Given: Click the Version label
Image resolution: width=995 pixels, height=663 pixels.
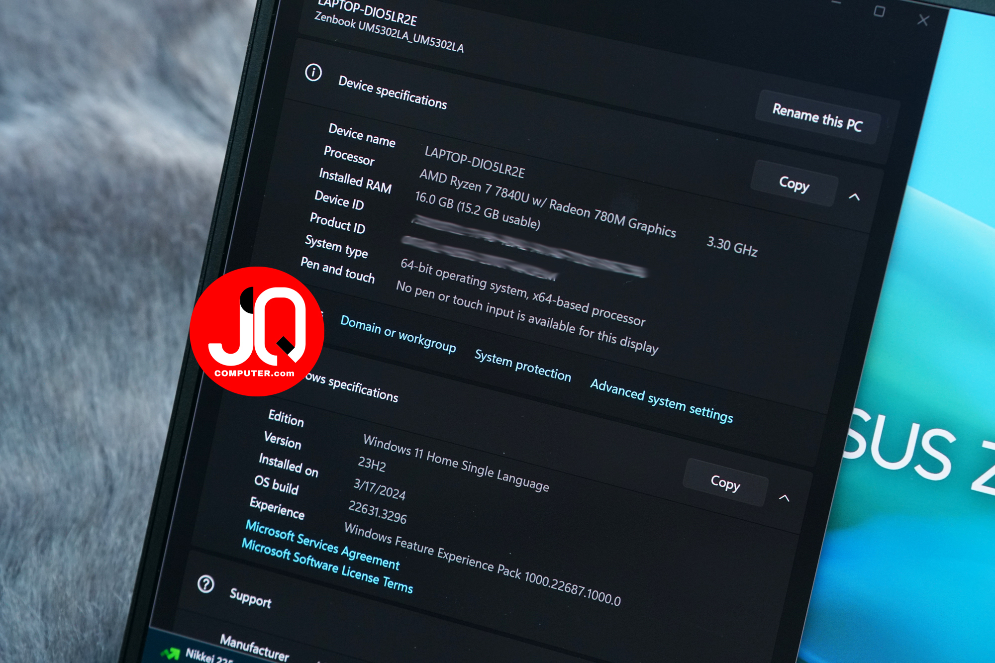Looking at the screenshot, I should coord(283,441).
